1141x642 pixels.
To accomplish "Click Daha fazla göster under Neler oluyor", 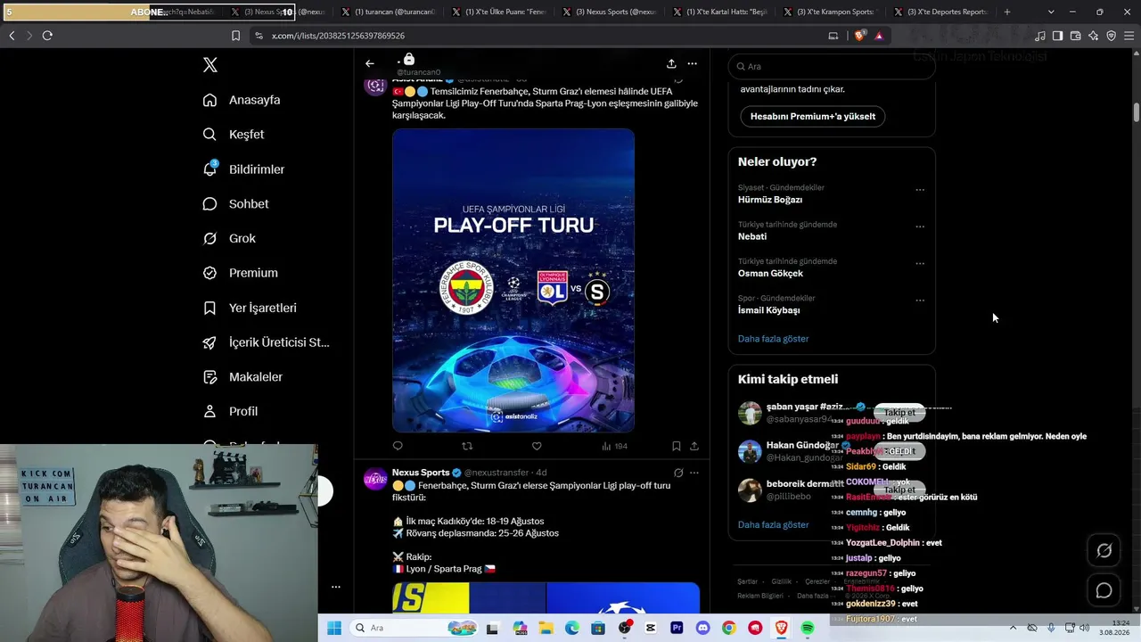I will coord(773,339).
